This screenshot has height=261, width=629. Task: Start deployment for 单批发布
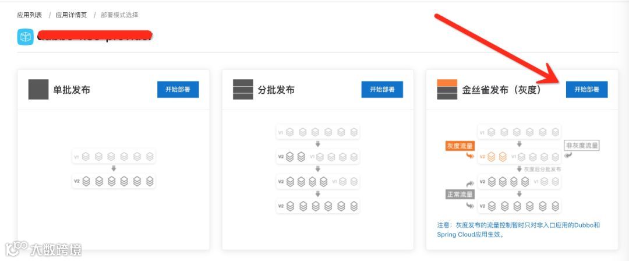178,90
